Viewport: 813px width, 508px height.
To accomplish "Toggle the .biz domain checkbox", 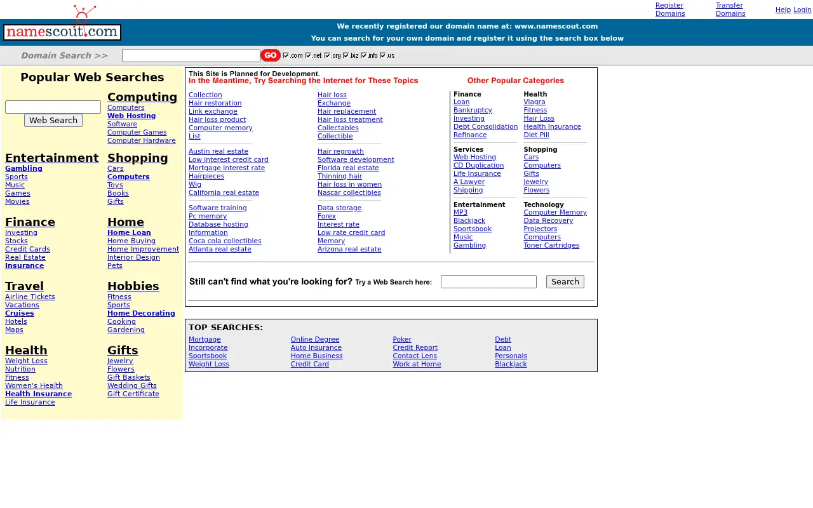I will point(346,55).
